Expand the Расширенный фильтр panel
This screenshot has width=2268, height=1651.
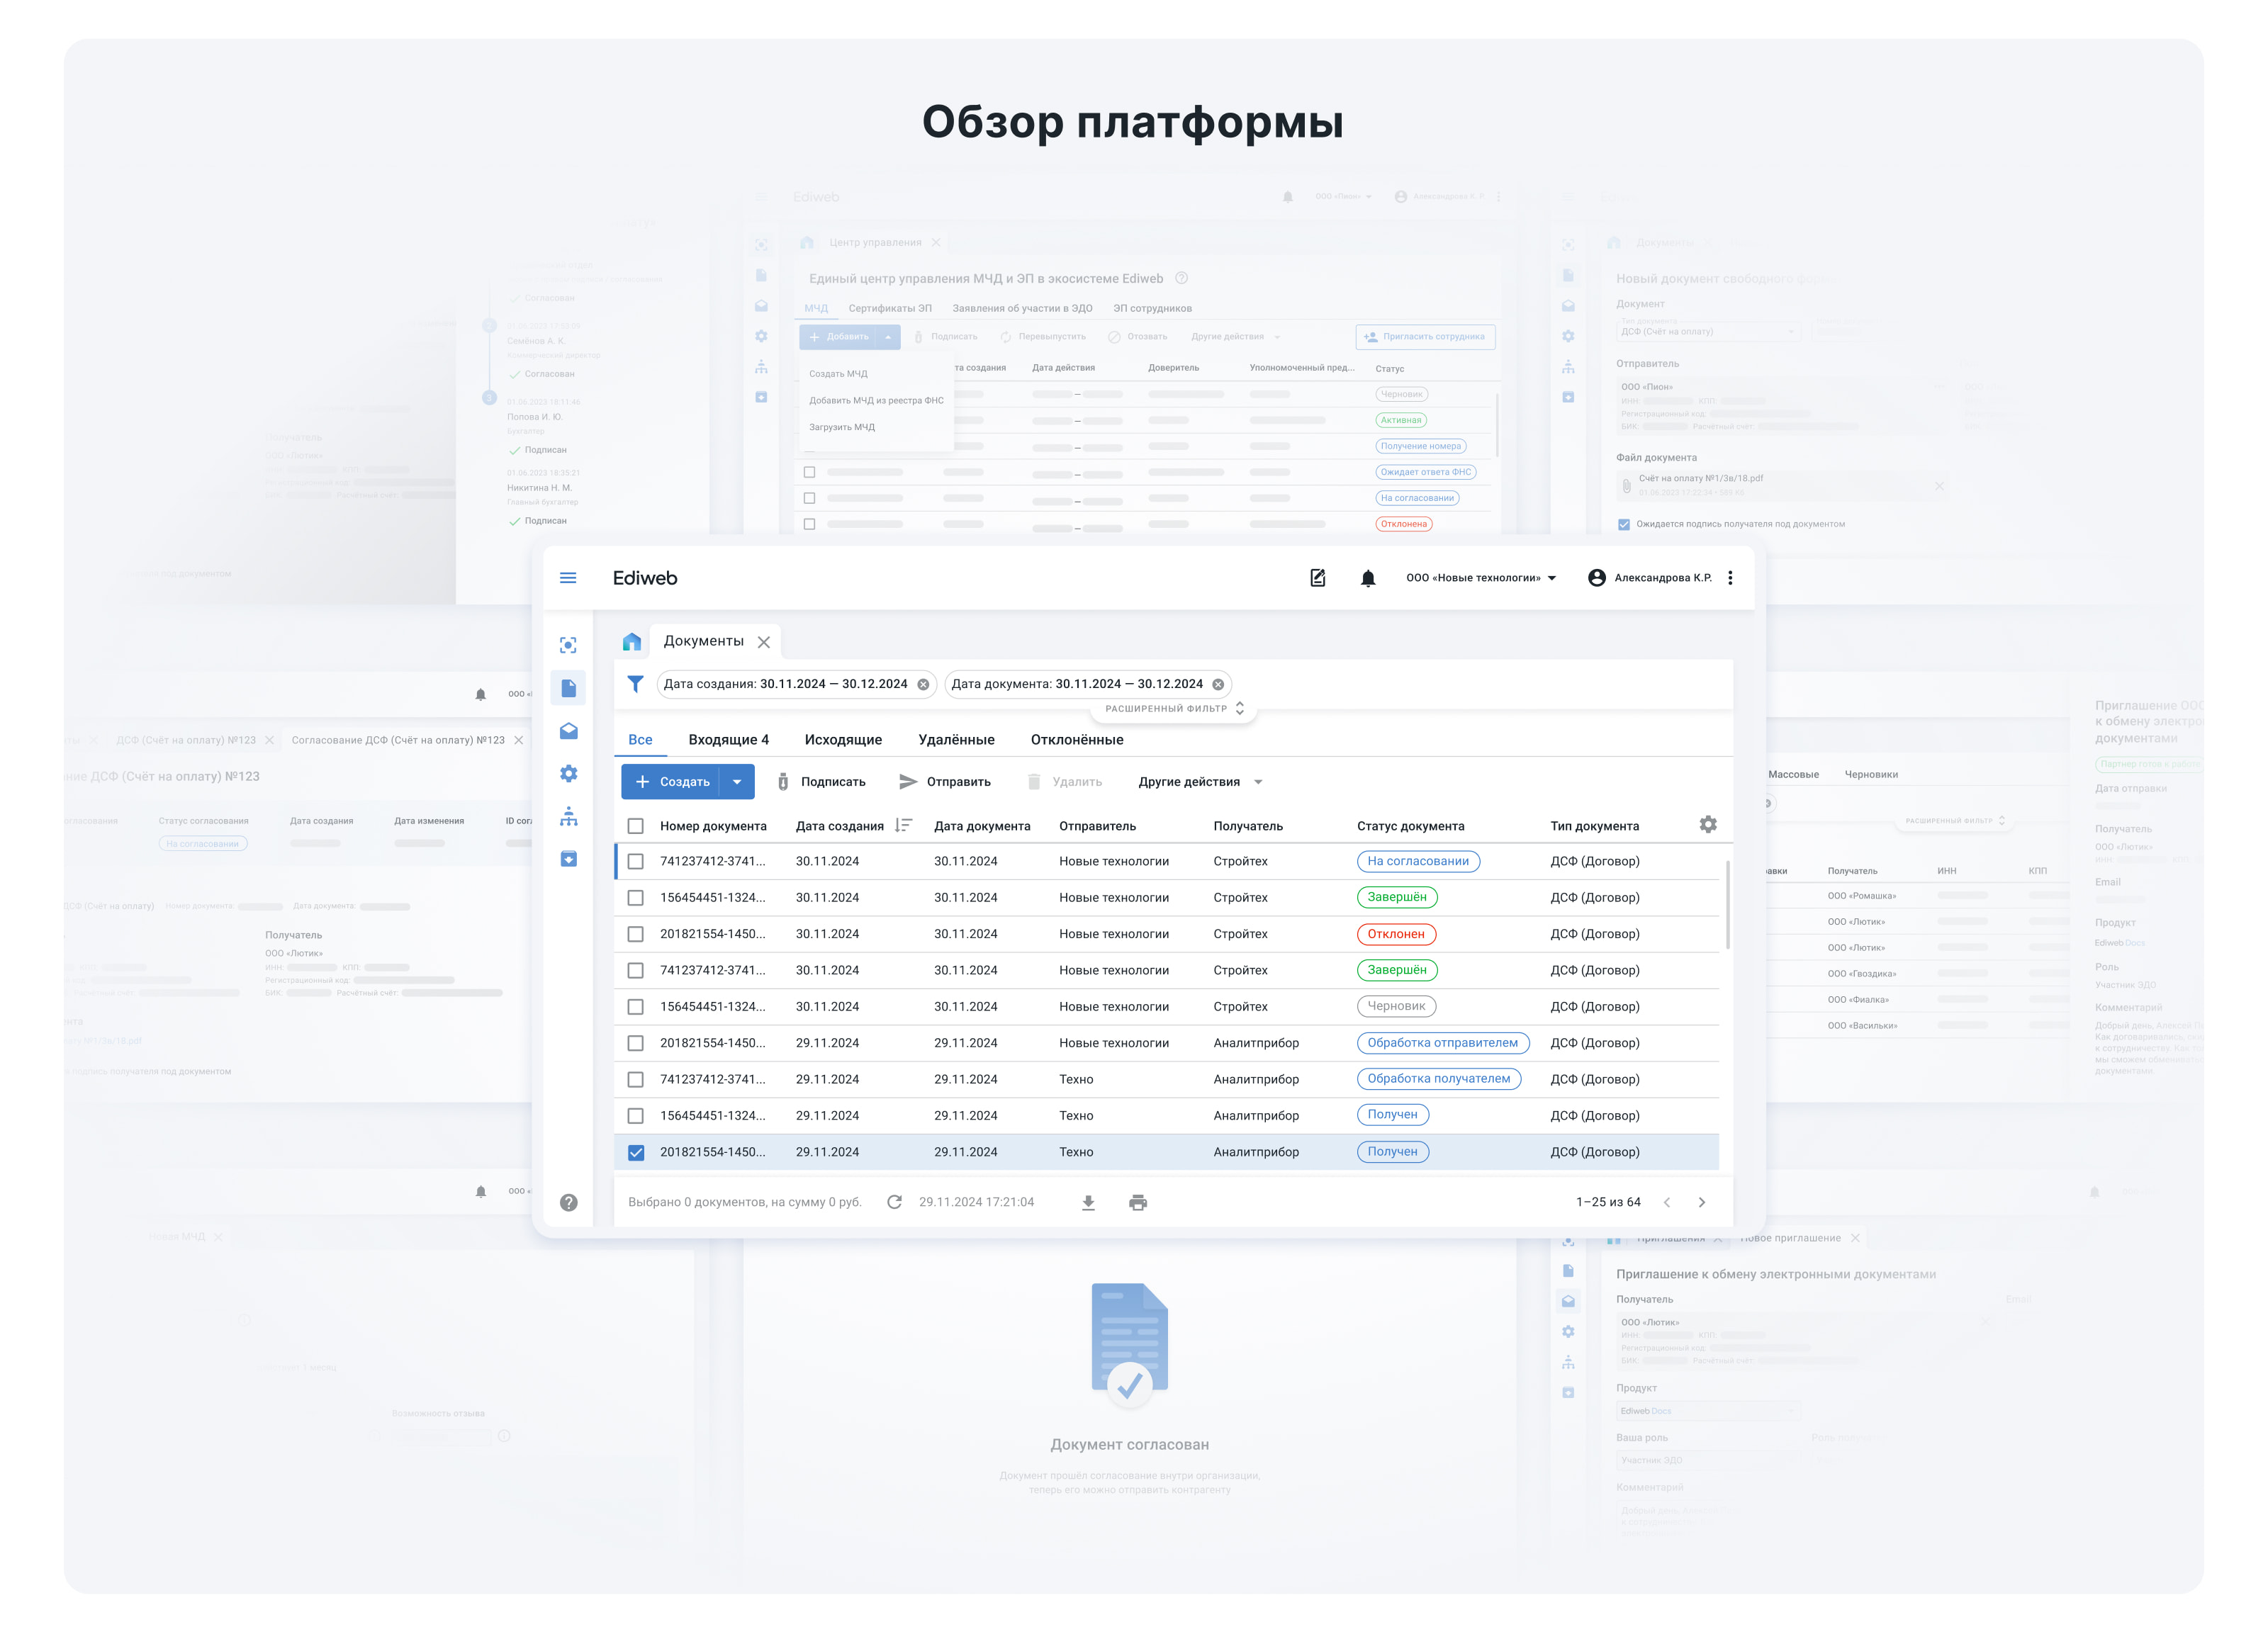pos(1174,708)
